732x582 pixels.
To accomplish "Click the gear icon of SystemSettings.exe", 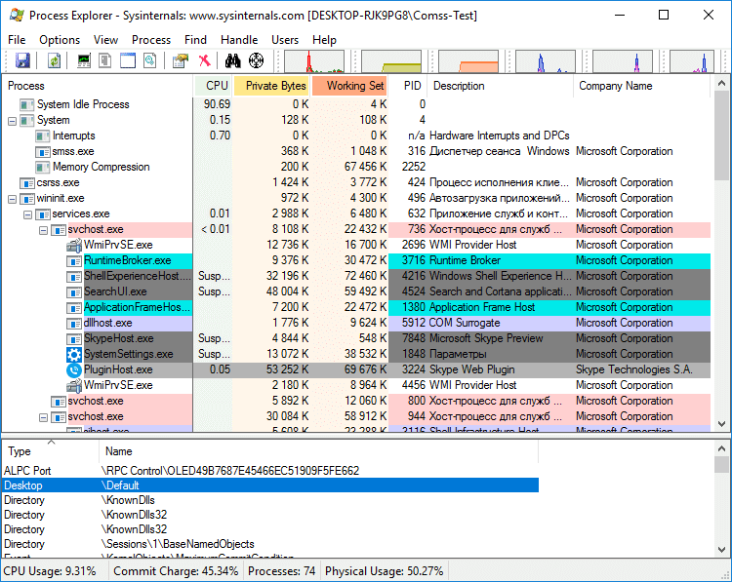I will 74,355.
